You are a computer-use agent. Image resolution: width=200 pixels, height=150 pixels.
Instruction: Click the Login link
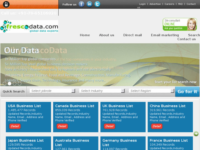pos(142,4)
